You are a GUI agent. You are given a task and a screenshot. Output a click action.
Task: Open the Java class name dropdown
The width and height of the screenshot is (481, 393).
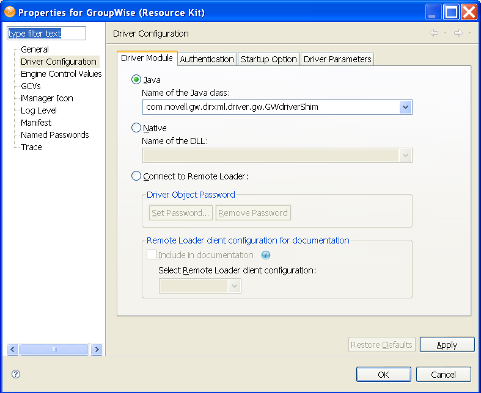(405, 107)
